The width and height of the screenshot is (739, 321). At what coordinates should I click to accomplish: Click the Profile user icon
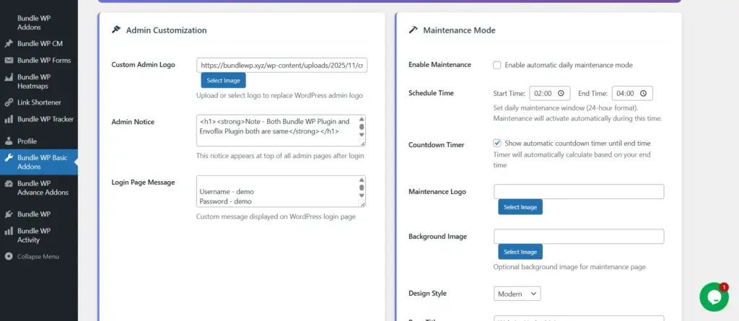tap(9, 141)
